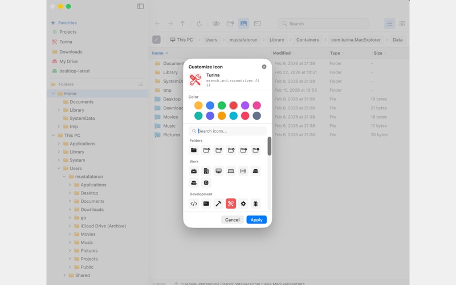Click the icon list scrollbar thumb
The width and height of the screenshot is (456, 285).
(269, 146)
